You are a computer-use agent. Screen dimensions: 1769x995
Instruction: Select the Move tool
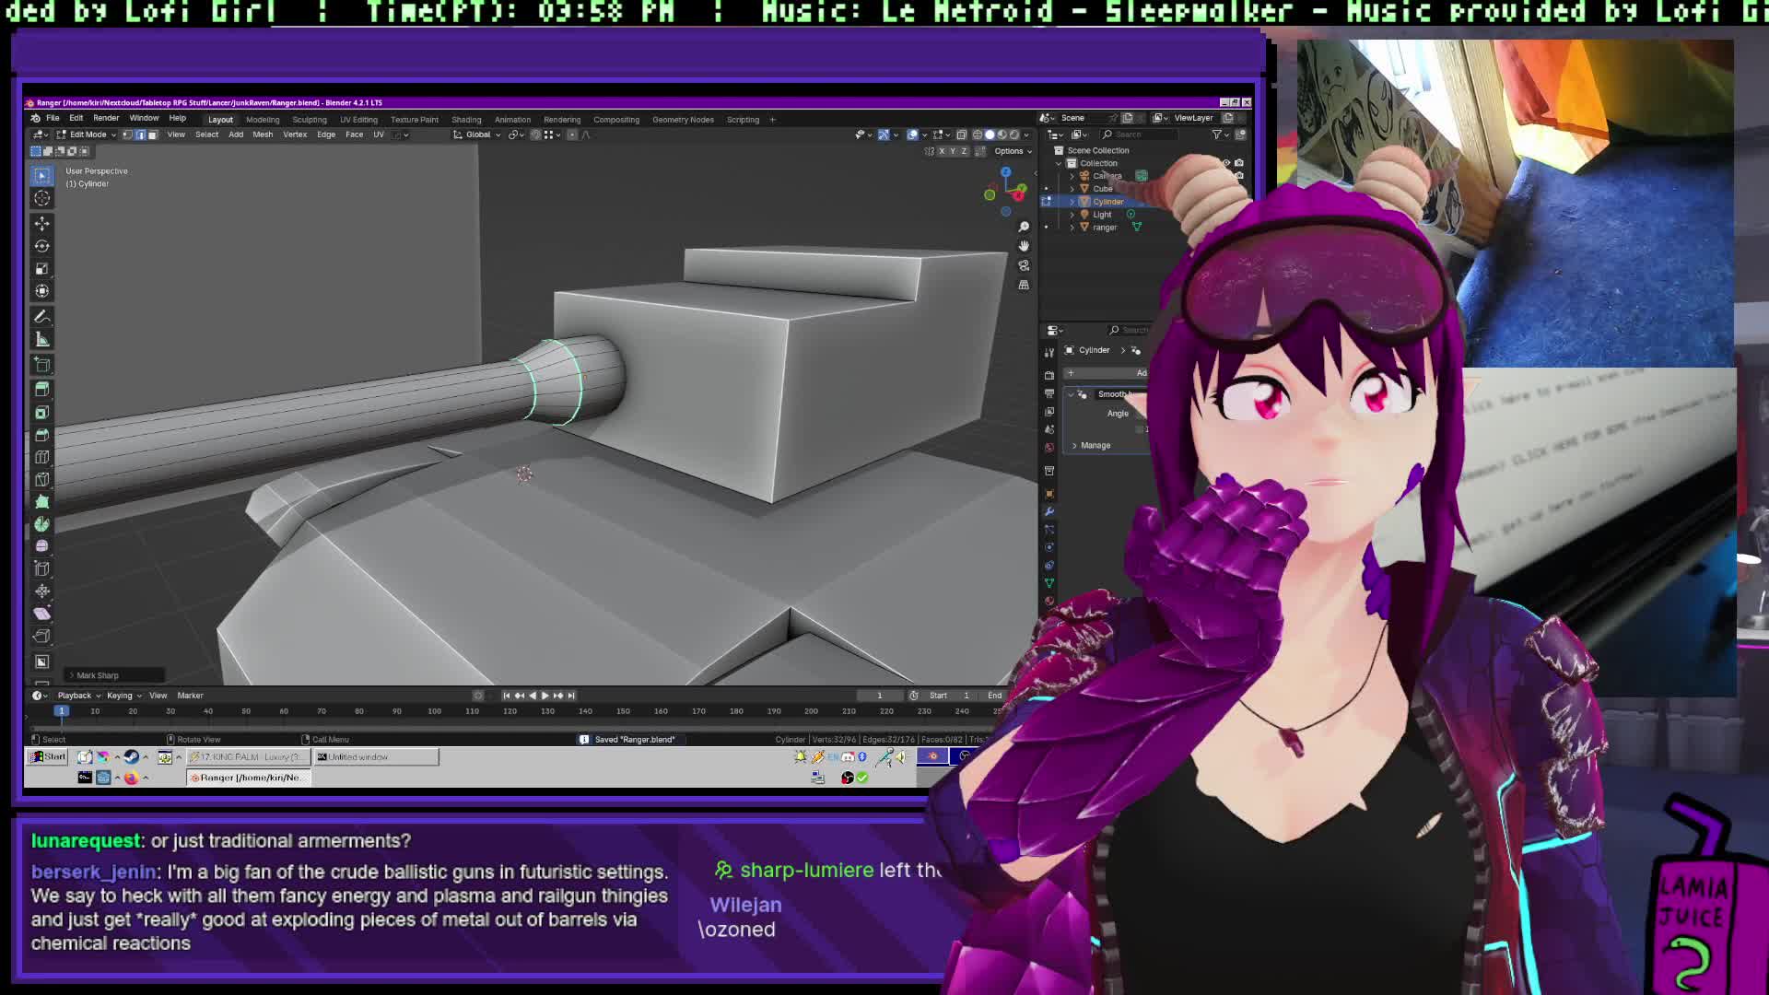(41, 223)
